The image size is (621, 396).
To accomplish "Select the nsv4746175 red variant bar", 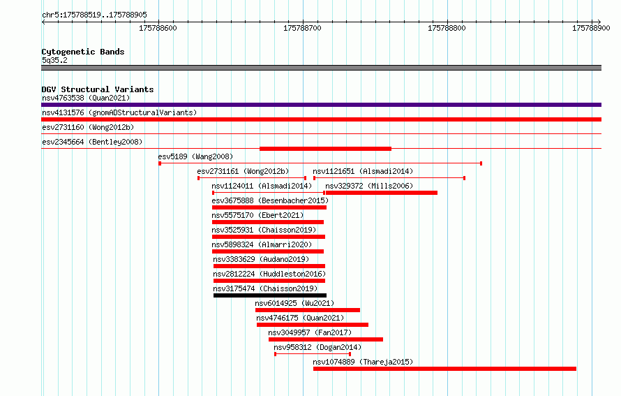I will (313, 325).
